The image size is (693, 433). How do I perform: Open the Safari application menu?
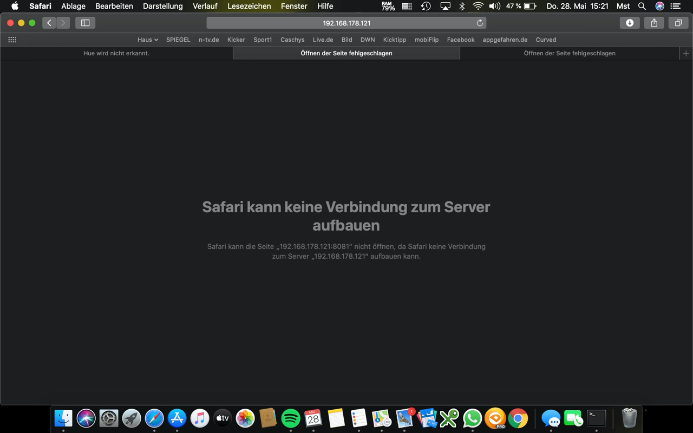point(40,6)
